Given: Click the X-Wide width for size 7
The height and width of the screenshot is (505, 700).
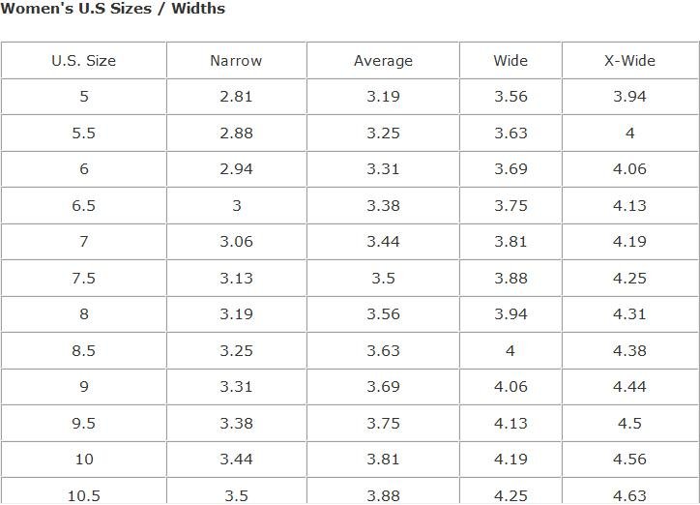Looking at the screenshot, I should 629,241.
